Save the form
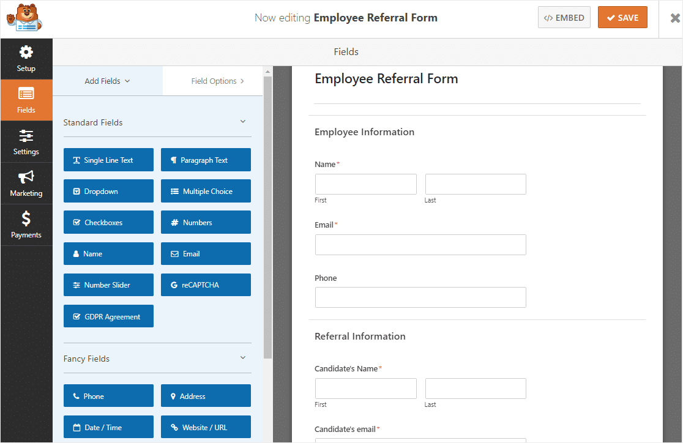Viewport: 683px width, 443px height. [x=622, y=17]
